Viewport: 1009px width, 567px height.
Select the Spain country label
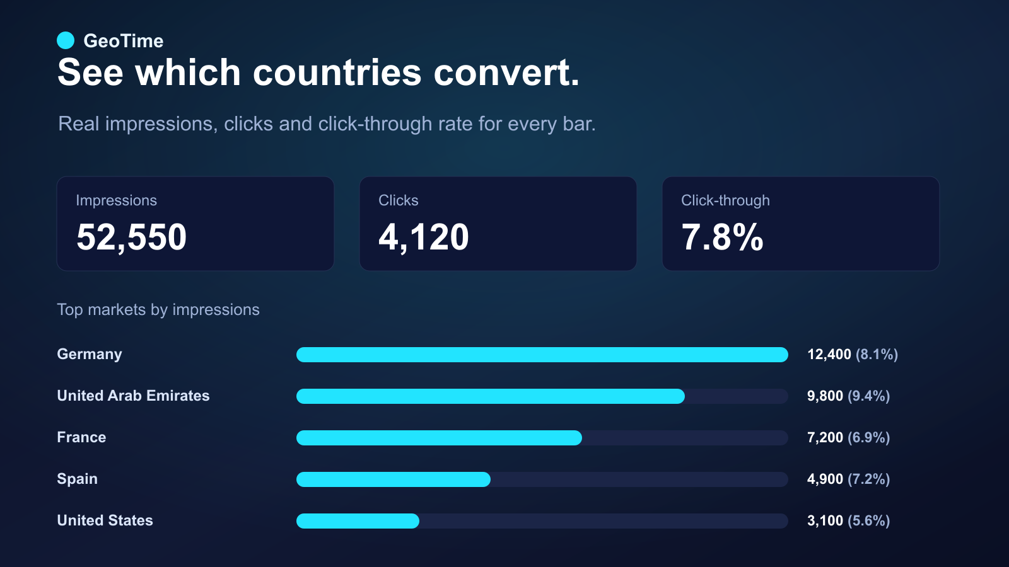(x=77, y=479)
